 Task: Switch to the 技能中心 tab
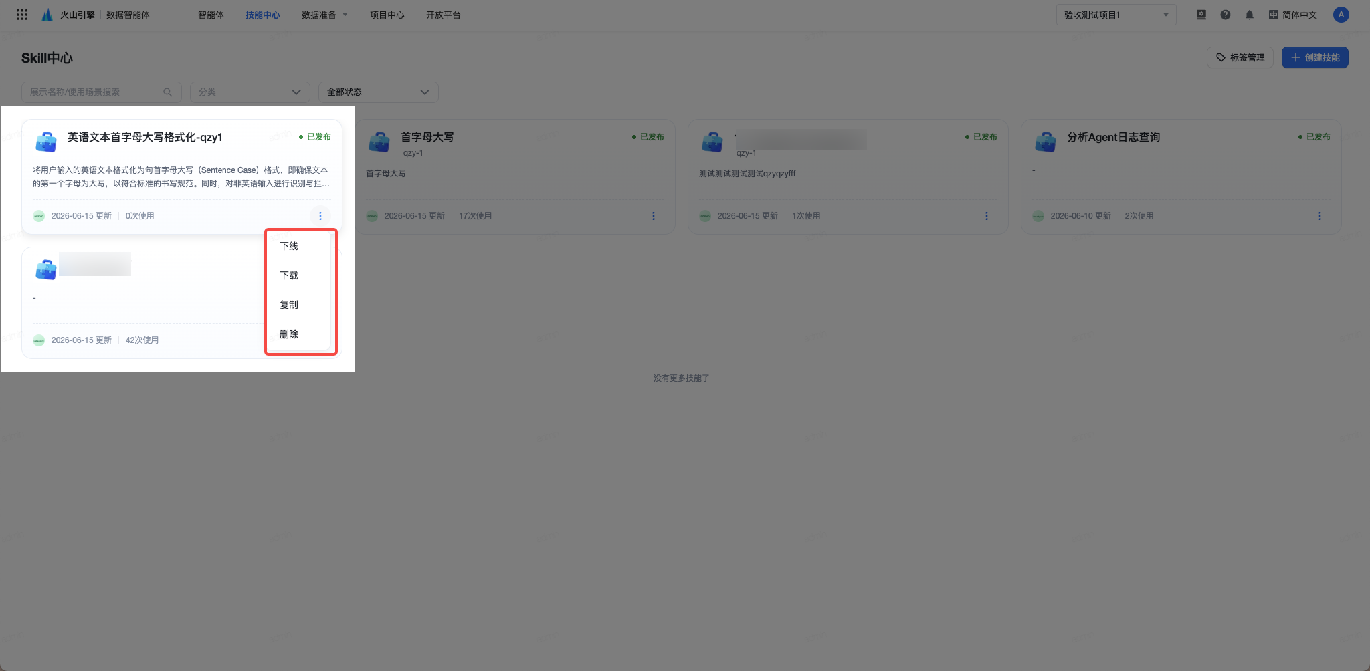(263, 15)
